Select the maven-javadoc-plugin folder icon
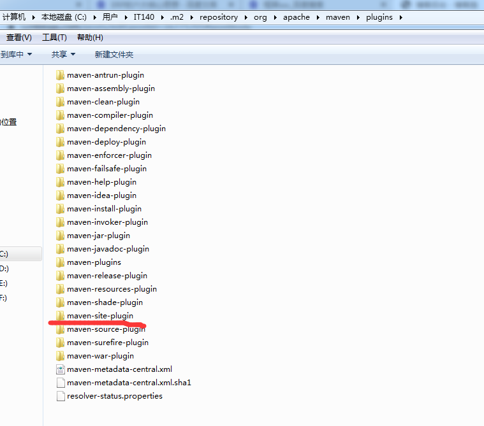The width and height of the screenshot is (484, 426). pyautogui.click(x=60, y=249)
